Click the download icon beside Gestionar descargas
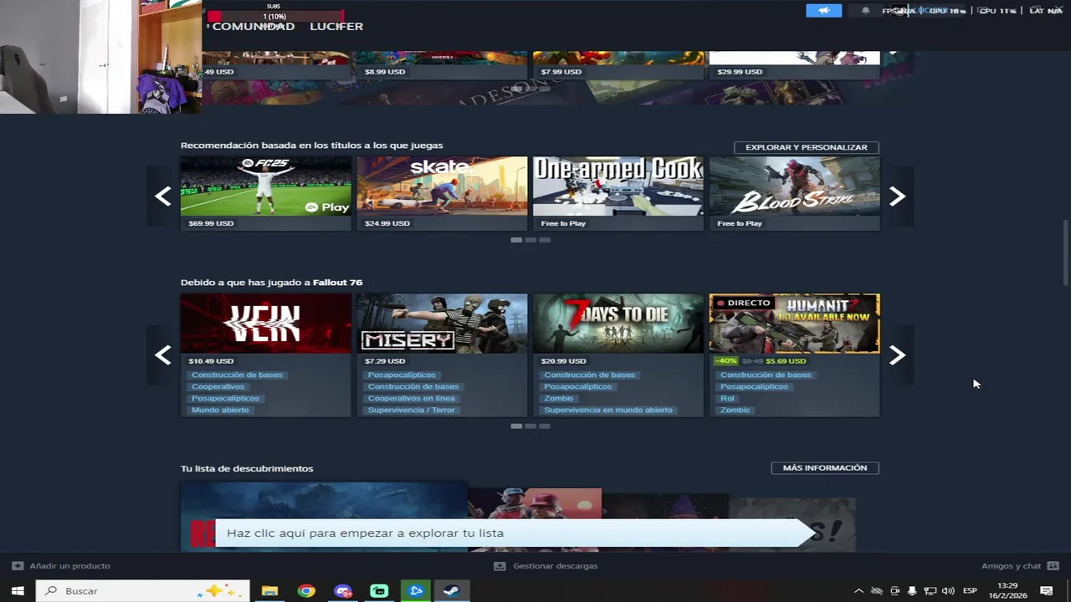Screen dimensions: 1071x602 click(x=500, y=566)
